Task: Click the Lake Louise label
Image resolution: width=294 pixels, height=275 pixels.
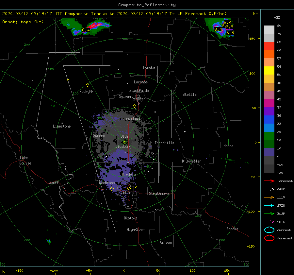Action: (x=25, y=161)
